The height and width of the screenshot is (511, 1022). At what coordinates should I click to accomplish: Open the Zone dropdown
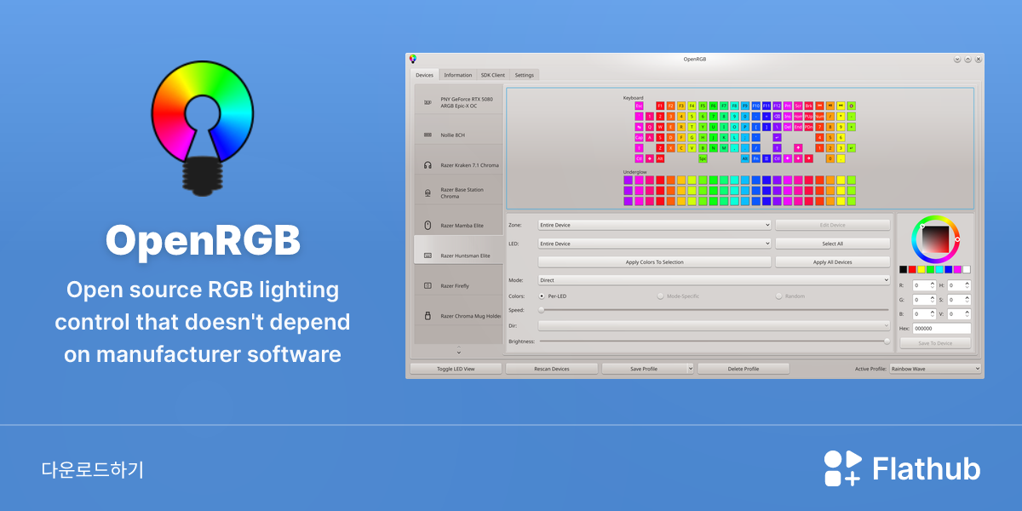click(x=654, y=225)
